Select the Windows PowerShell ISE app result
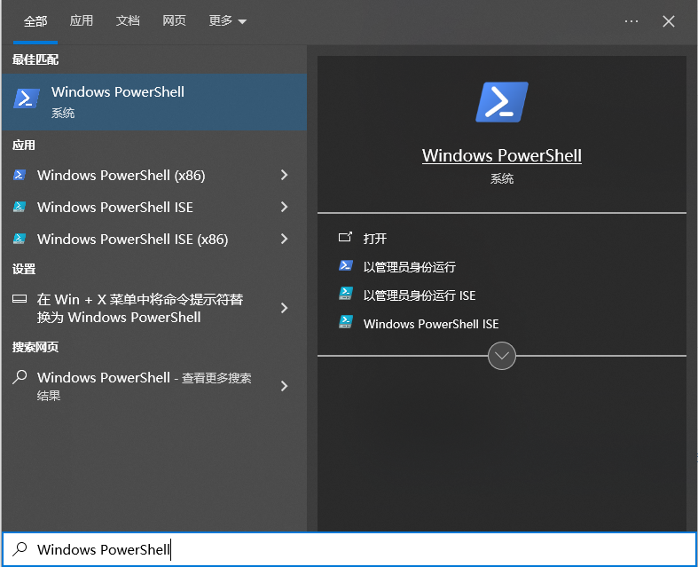The image size is (698, 567). (154, 207)
